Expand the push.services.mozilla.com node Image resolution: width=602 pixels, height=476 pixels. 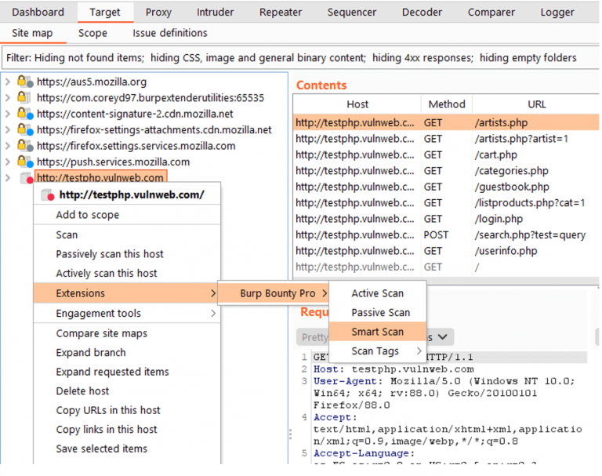[x=8, y=162]
